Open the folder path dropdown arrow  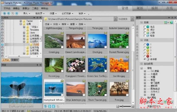(115, 19)
